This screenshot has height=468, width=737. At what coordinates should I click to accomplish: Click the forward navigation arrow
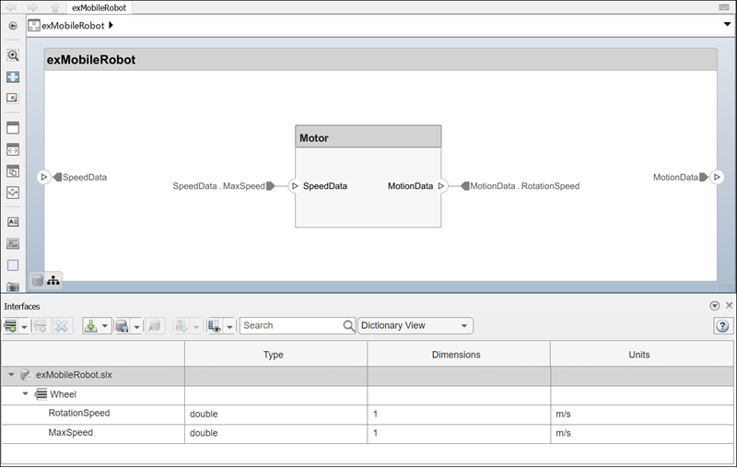[32, 7]
